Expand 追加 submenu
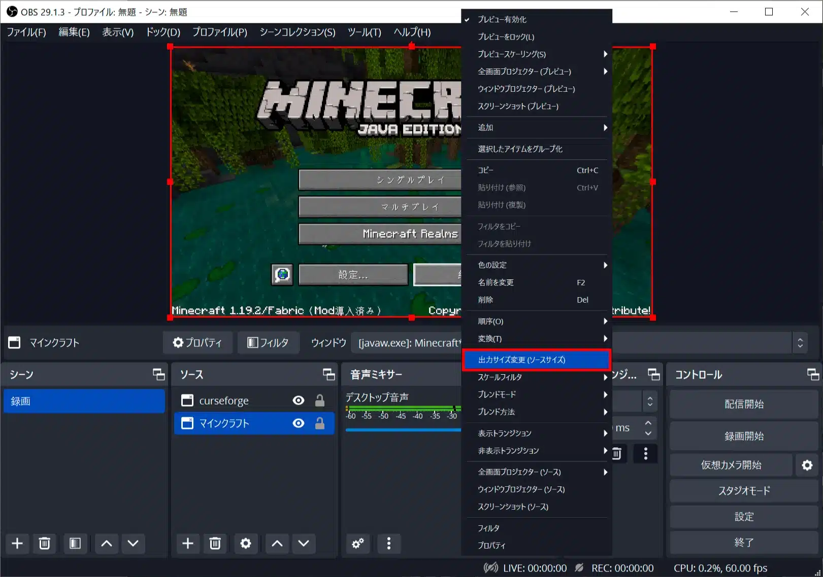823x577 pixels. pos(537,127)
